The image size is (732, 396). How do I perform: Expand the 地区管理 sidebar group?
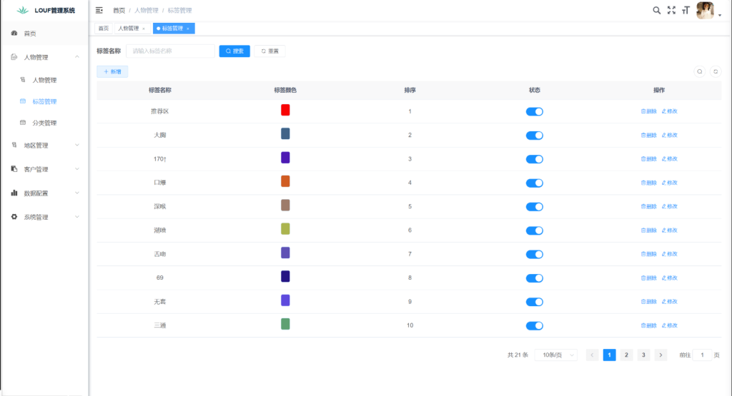tap(77, 145)
